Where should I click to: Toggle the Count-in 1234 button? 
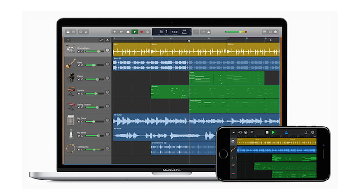[203, 32]
